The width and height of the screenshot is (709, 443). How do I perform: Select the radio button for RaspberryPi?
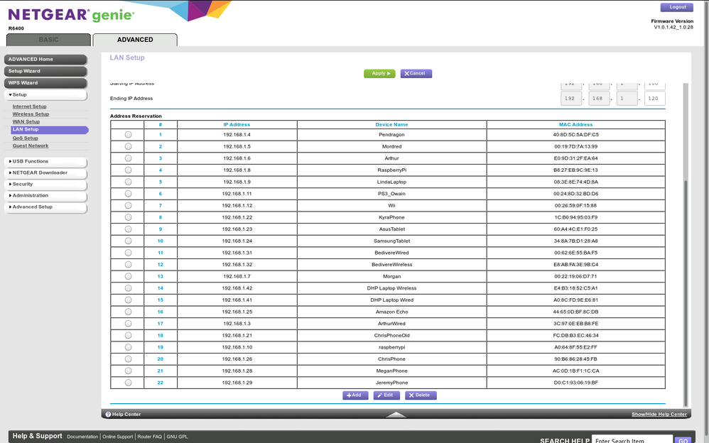click(x=129, y=170)
